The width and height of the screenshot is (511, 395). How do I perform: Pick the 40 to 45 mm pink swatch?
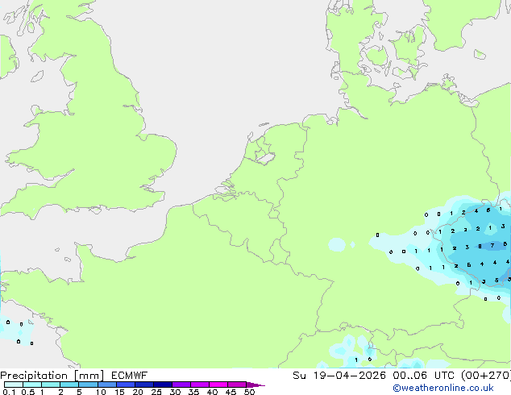coord(218,385)
